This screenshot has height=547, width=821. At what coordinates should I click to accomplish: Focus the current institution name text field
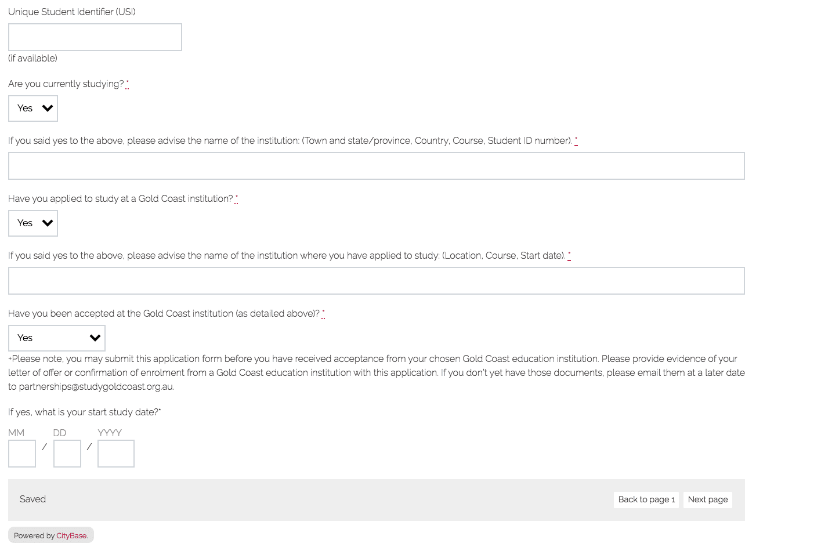click(x=377, y=166)
